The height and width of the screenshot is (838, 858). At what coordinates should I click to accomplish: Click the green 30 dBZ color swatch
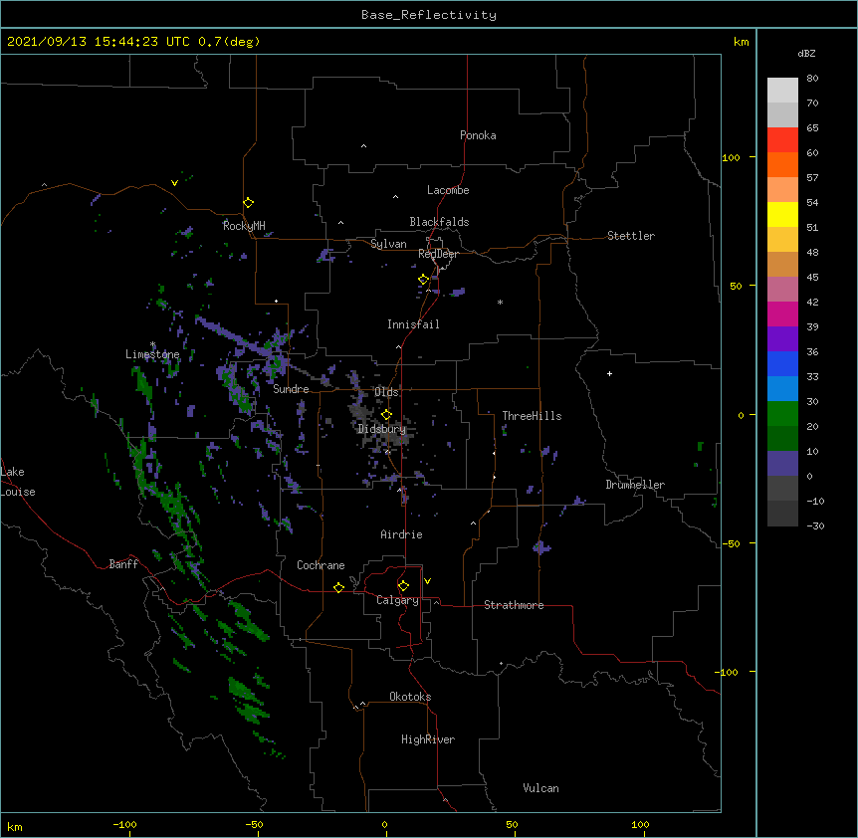coord(782,414)
